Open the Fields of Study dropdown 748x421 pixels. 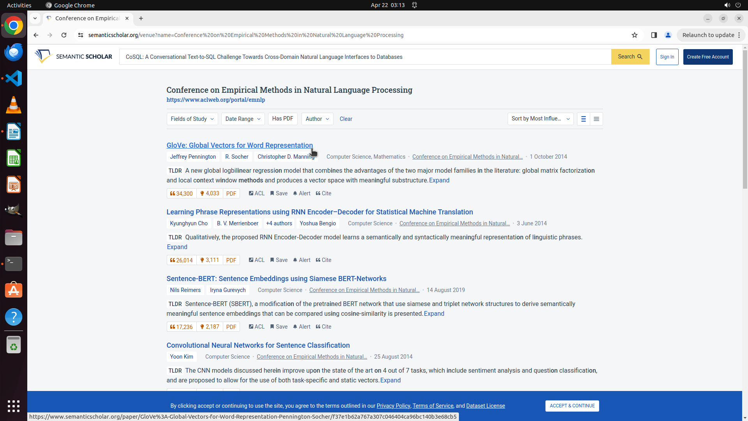(192, 119)
